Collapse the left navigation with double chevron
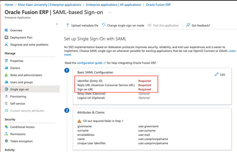Screen dimensions: 237x152 click(x=57, y=24)
